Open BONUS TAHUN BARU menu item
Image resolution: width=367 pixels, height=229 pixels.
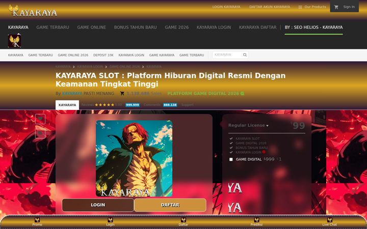point(135,27)
